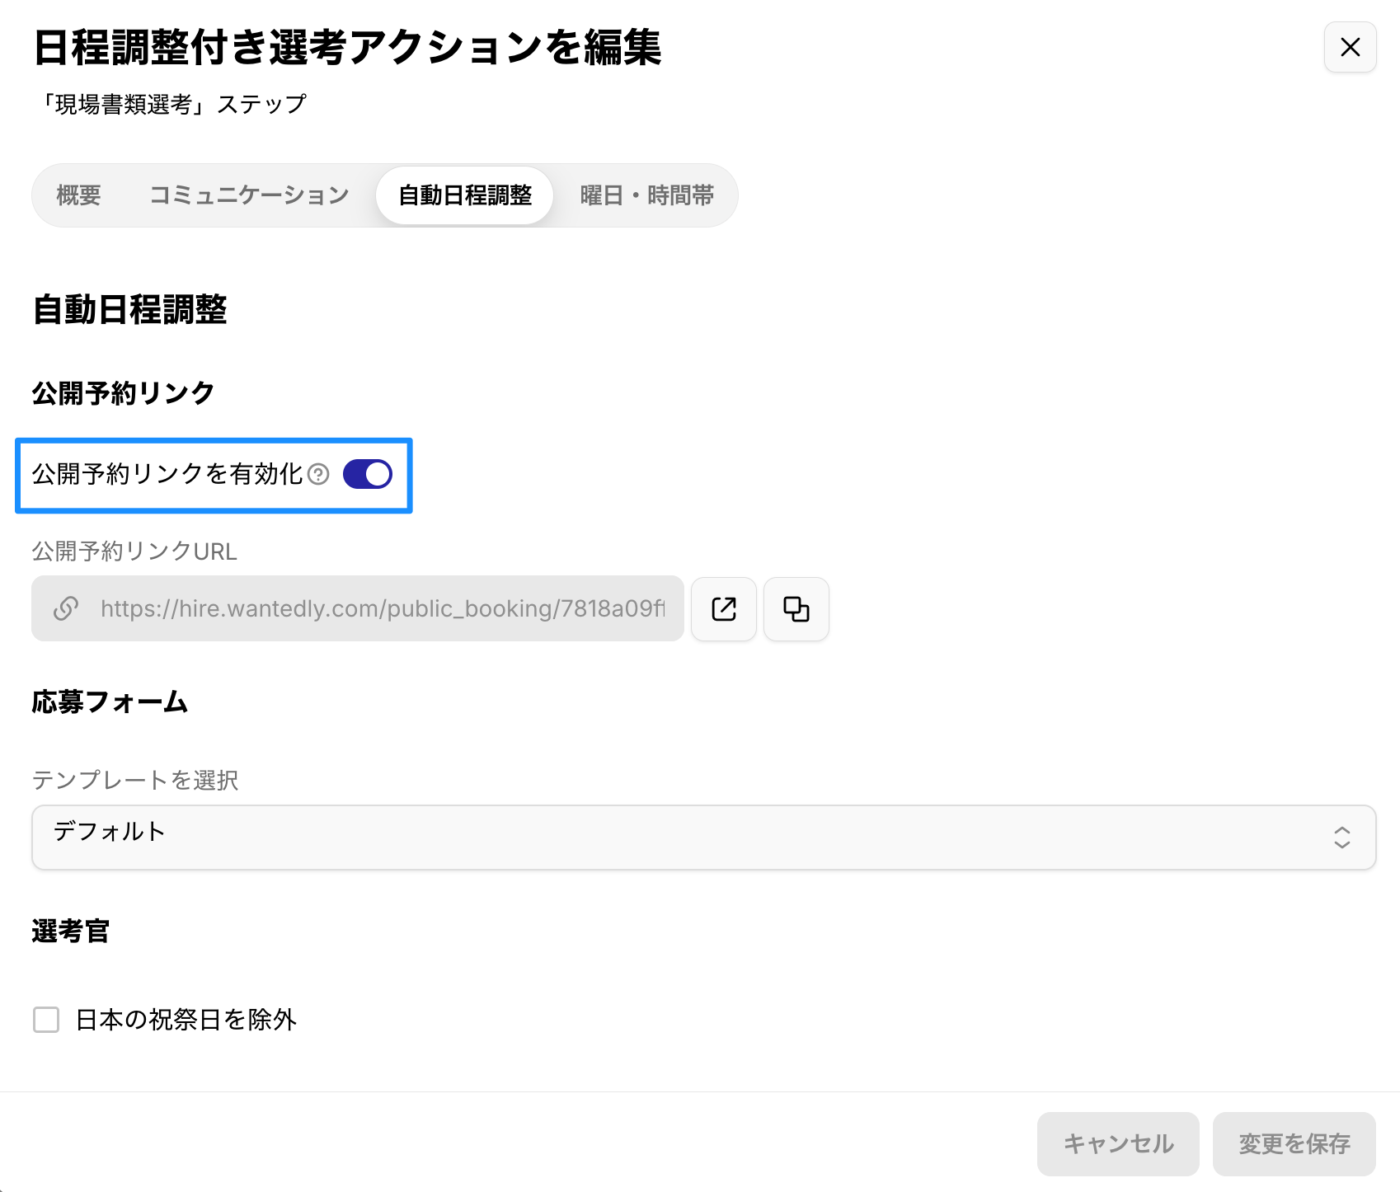Image resolution: width=1400 pixels, height=1192 pixels.
Task: Click the chain link icon in URL field
Action: tap(66, 609)
